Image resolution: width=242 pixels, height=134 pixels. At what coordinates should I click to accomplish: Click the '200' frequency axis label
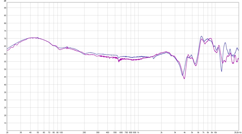pos(84,132)
